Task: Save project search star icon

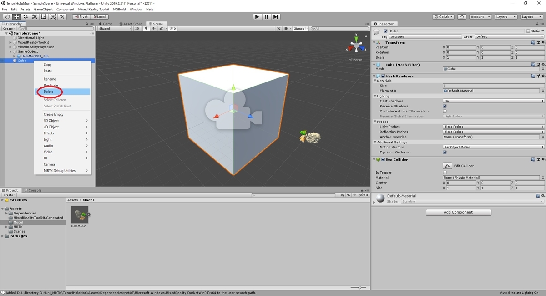Action: click(355, 195)
